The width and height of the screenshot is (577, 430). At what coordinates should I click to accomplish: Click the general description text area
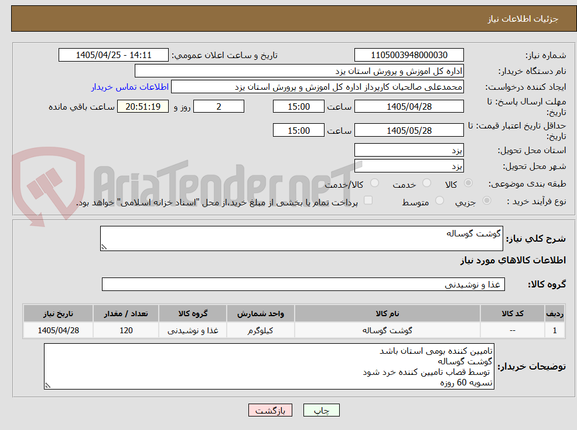pos(301,238)
